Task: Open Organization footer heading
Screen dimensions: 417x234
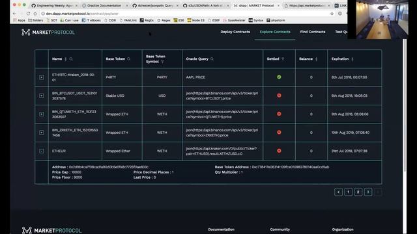Action: [x=343, y=229]
